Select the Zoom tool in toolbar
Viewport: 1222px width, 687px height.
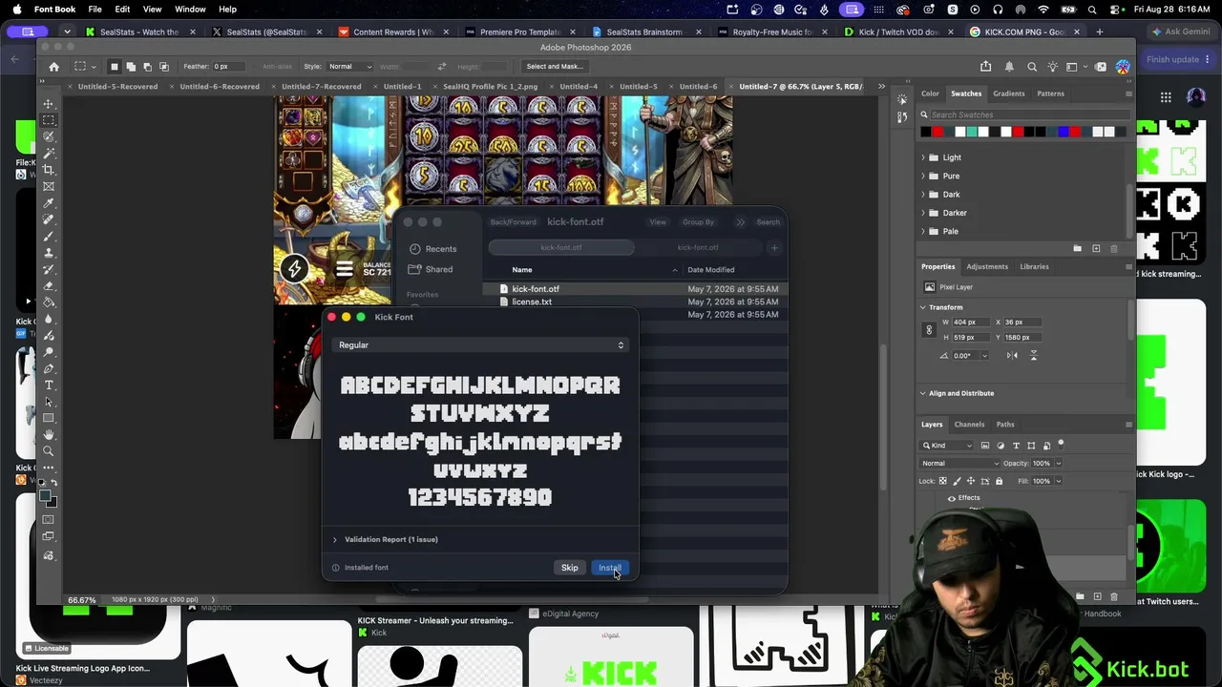tap(49, 451)
